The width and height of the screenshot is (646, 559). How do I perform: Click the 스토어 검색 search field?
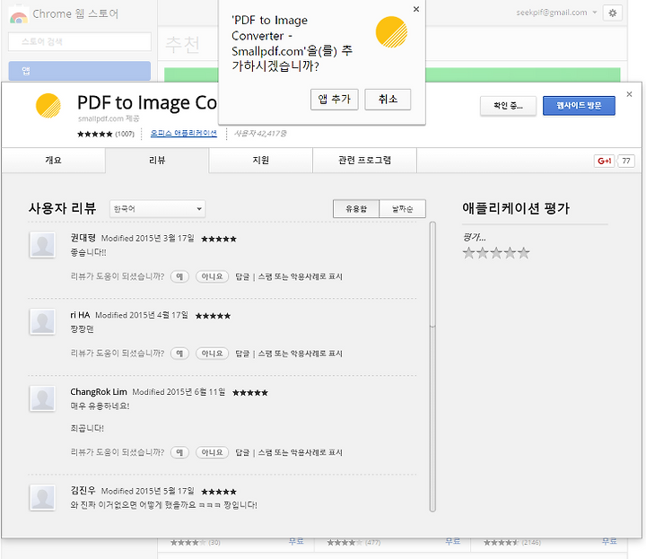[x=80, y=41]
